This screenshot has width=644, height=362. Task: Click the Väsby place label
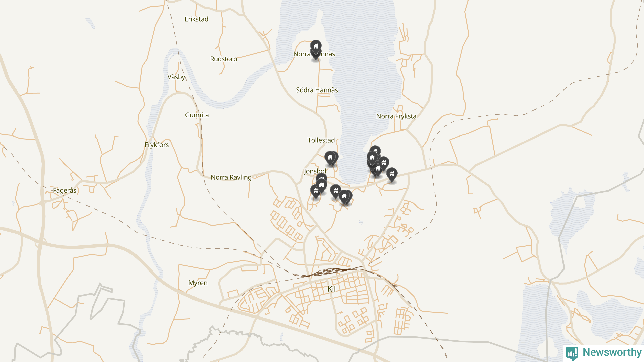pos(176,77)
